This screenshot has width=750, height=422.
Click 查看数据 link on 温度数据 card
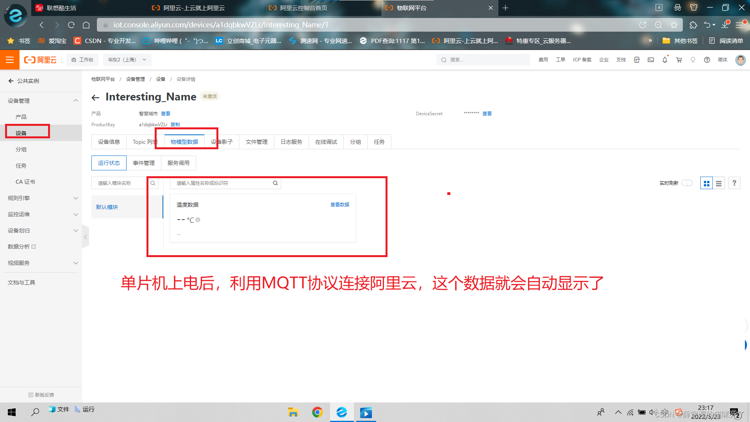pyautogui.click(x=340, y=205)
